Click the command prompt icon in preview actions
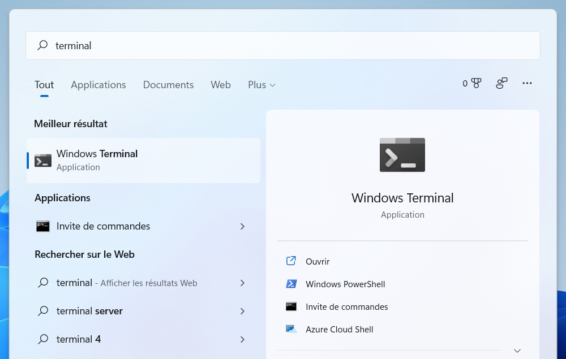The image size is (566, 359). [291, 306]
